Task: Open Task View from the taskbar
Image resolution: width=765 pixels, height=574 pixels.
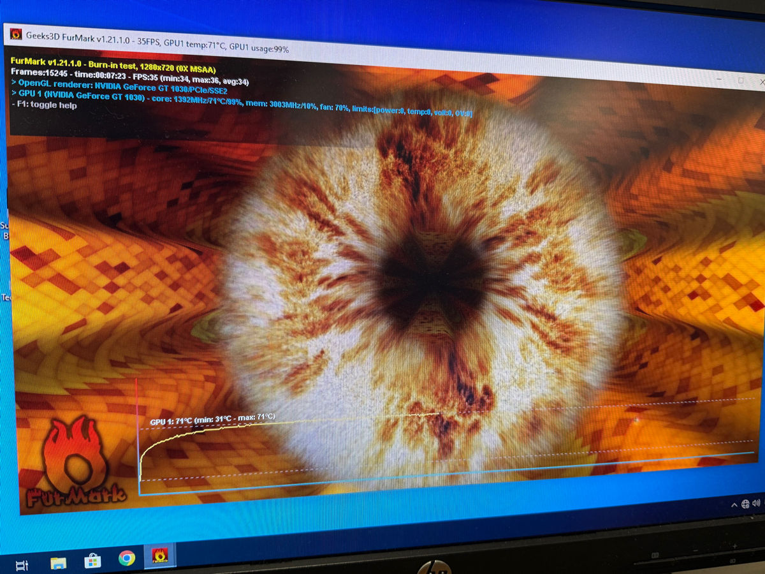Action: pos(22,564)
